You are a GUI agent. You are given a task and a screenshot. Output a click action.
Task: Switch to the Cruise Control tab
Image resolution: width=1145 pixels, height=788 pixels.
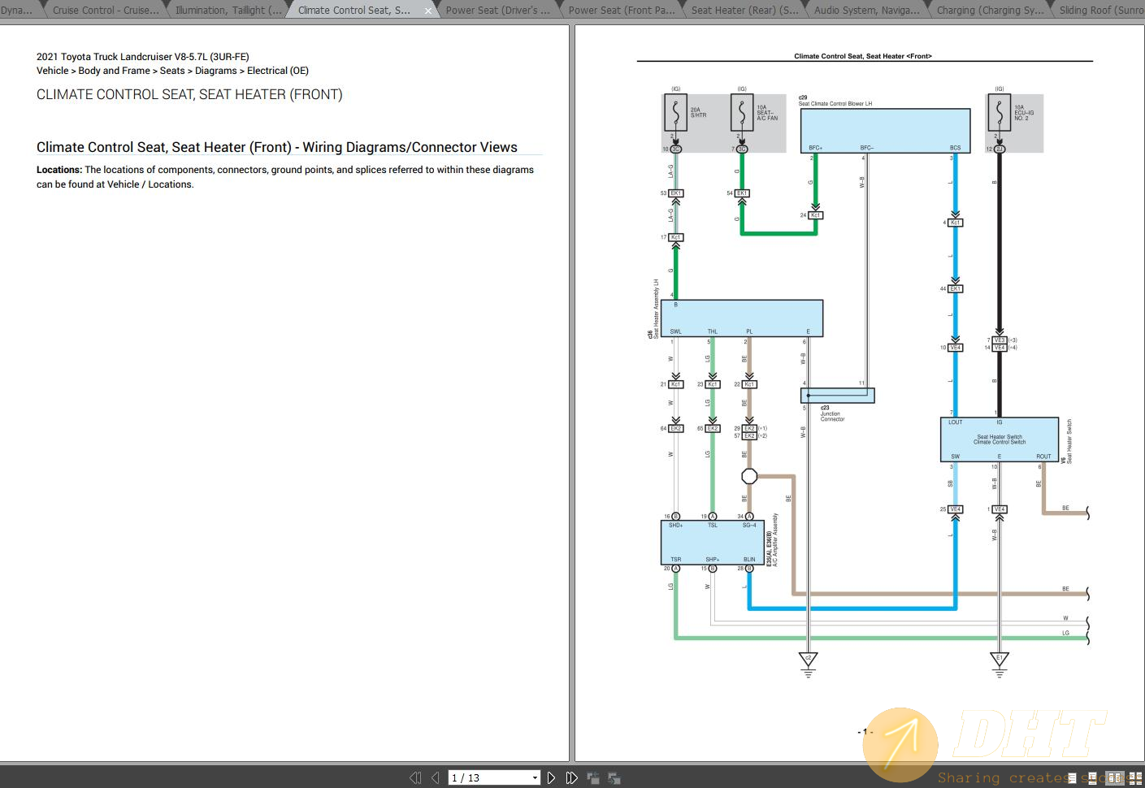click(106, 11)
